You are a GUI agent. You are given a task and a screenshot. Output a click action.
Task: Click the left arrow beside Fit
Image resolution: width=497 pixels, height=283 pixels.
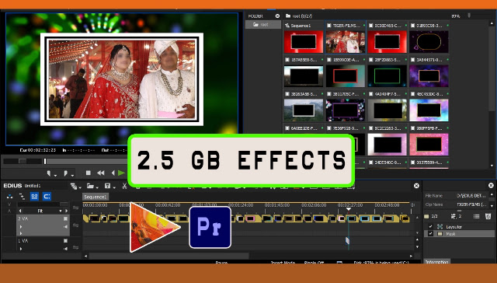[21, 211]
